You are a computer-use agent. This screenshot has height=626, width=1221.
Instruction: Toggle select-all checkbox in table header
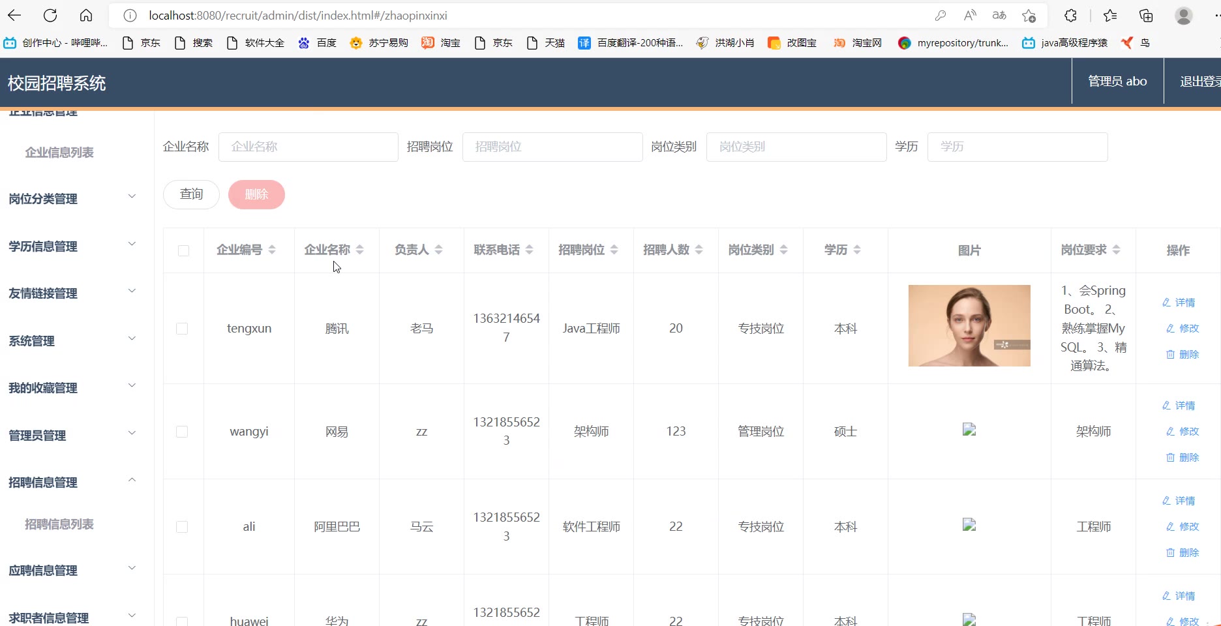pos(183,250)
